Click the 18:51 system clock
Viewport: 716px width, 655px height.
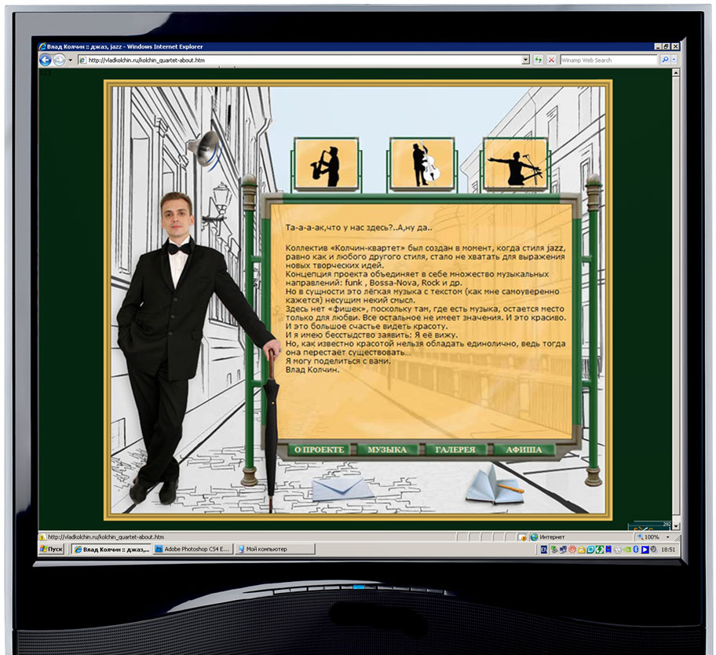668,550
